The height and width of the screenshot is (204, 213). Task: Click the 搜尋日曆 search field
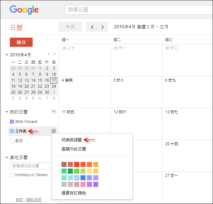[x=139, y=10]
